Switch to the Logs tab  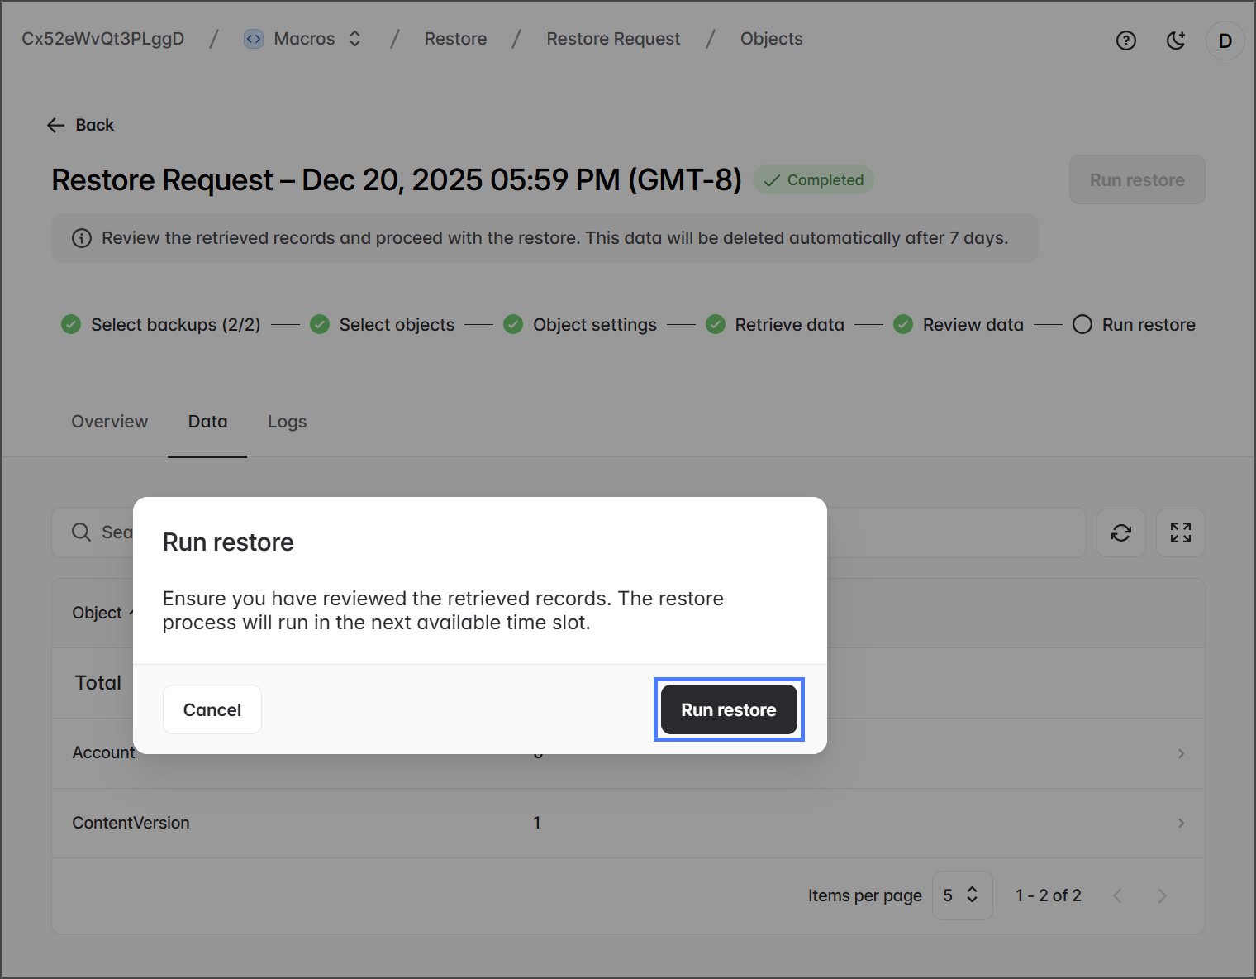point(287,422)
